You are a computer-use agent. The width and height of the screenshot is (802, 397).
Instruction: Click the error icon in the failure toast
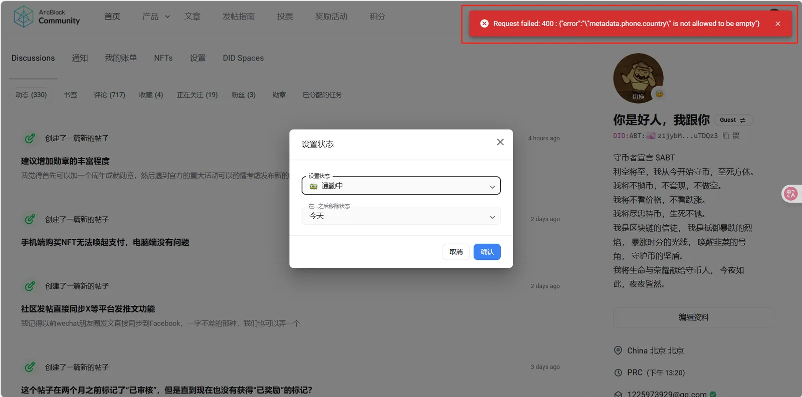coord(484,24)
